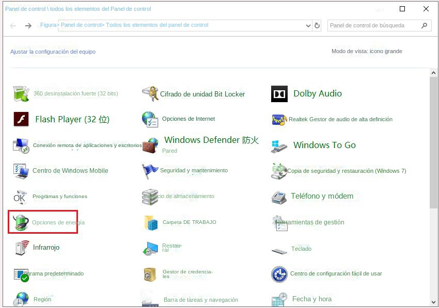Click the Dolby Audio link text

[x=318, y=93]
